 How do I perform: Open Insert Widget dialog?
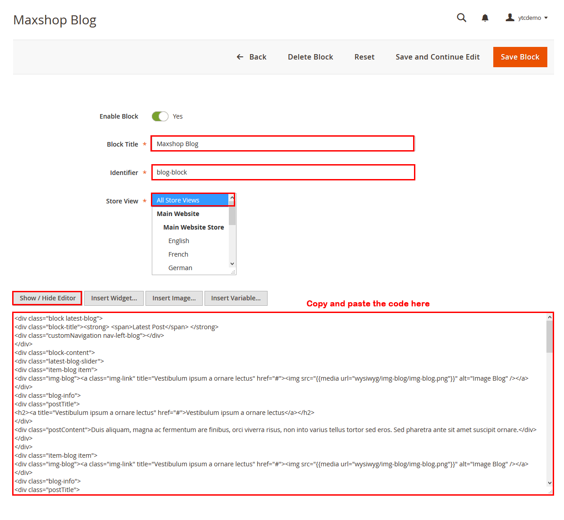pyautogui.click(x=114, y=298)
